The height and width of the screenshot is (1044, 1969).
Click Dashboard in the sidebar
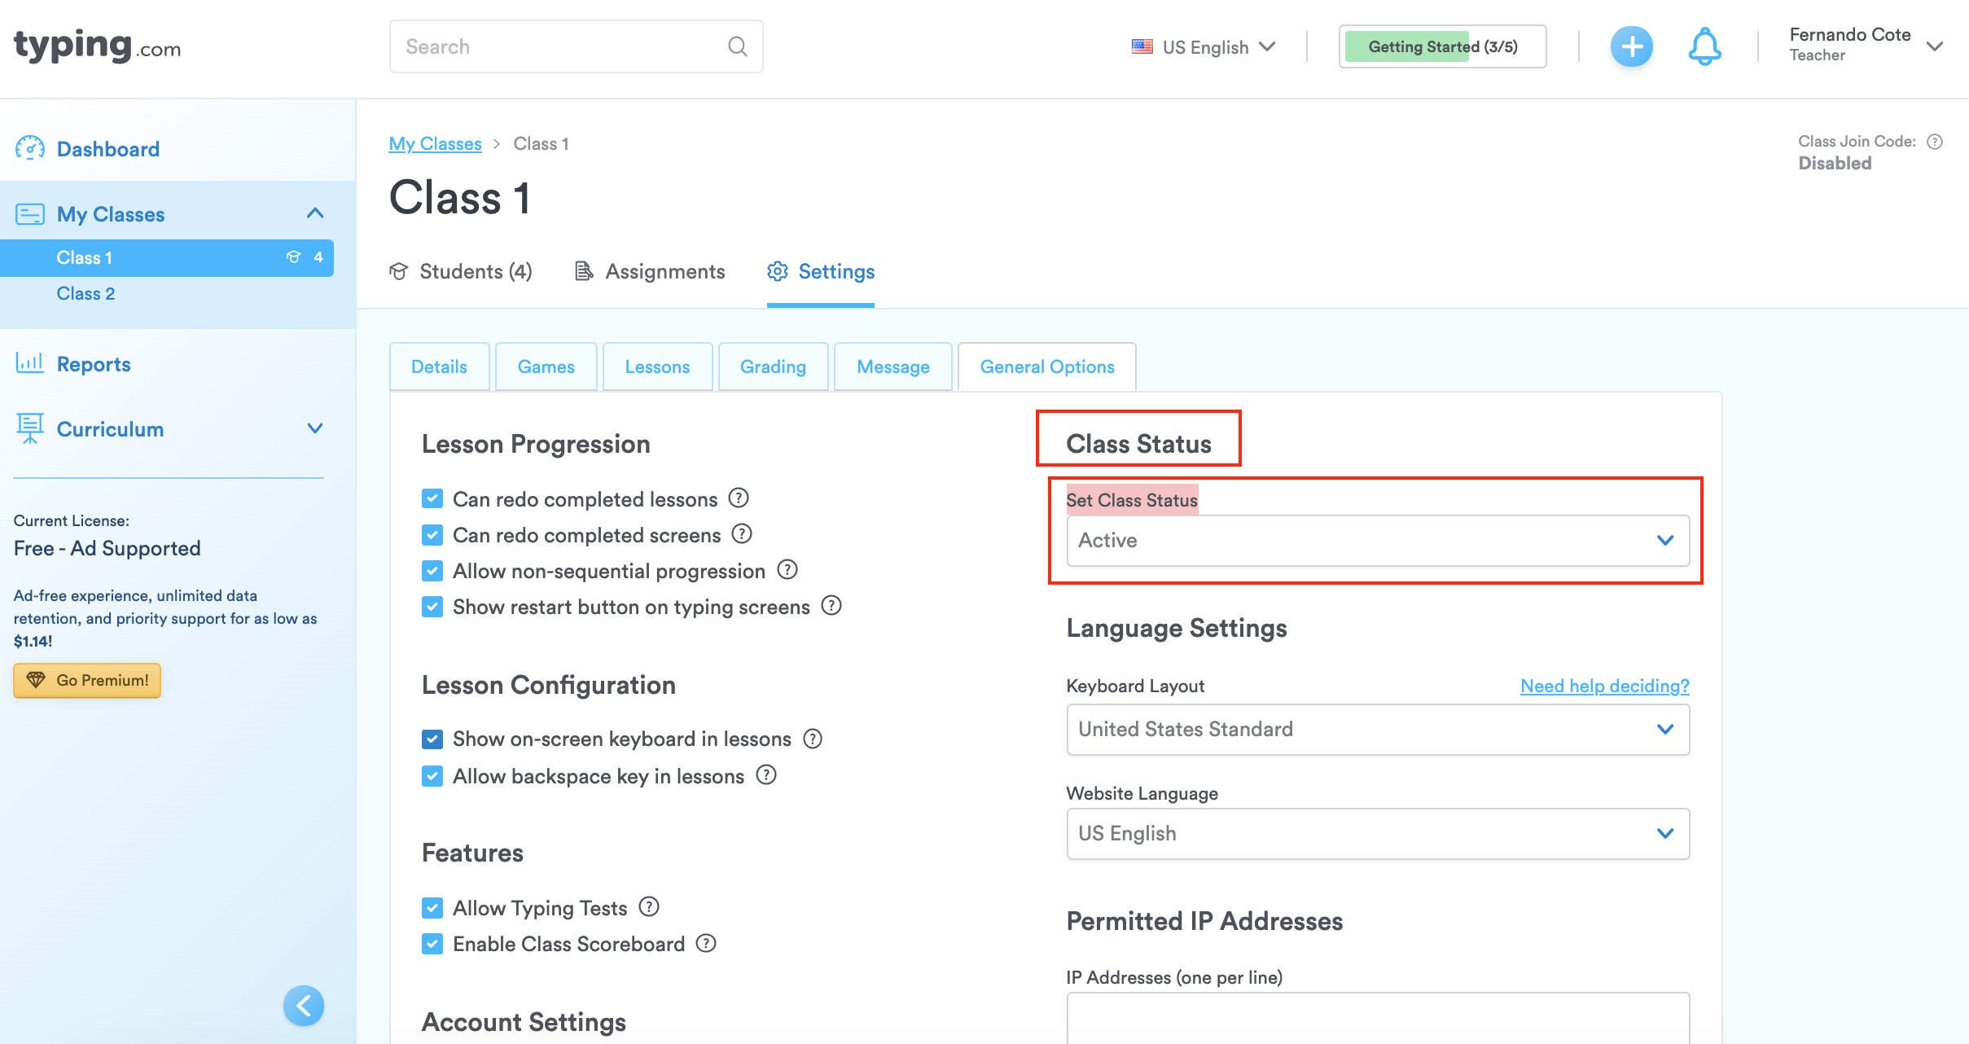pyautogui.click(x=107, y=149)
